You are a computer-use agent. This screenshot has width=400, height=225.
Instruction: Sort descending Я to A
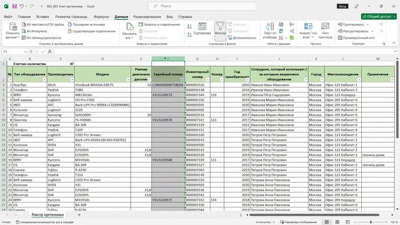pos(189,35)
